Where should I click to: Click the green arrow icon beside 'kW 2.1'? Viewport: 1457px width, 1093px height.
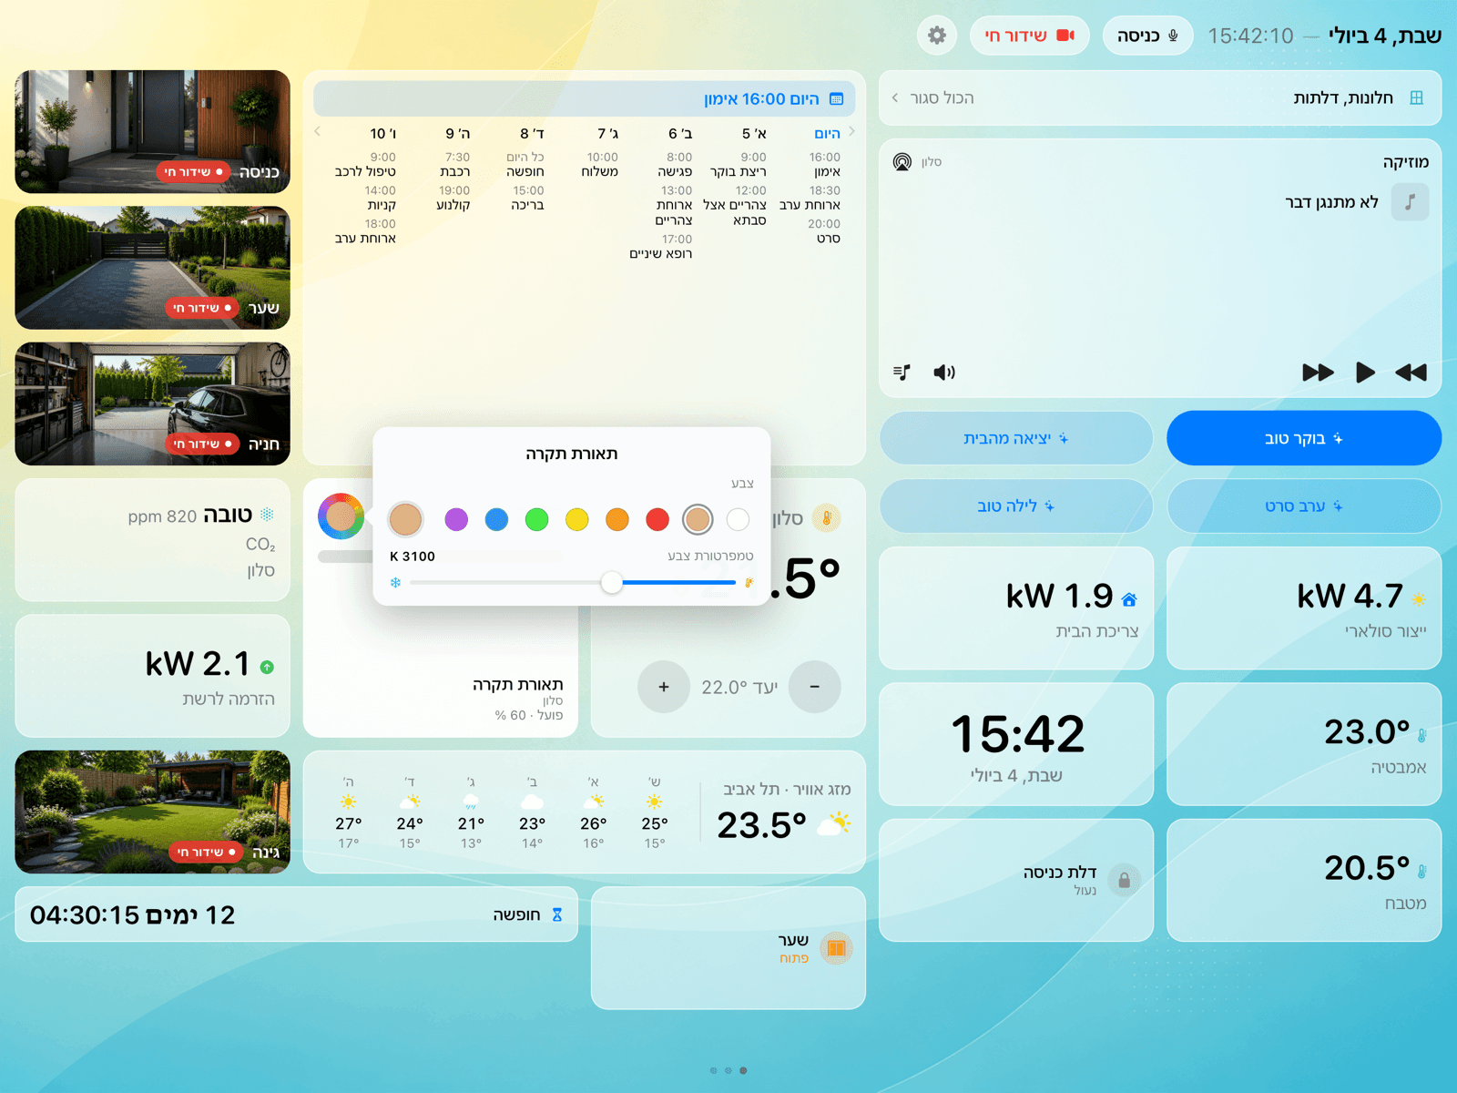(x=267, y=667)
